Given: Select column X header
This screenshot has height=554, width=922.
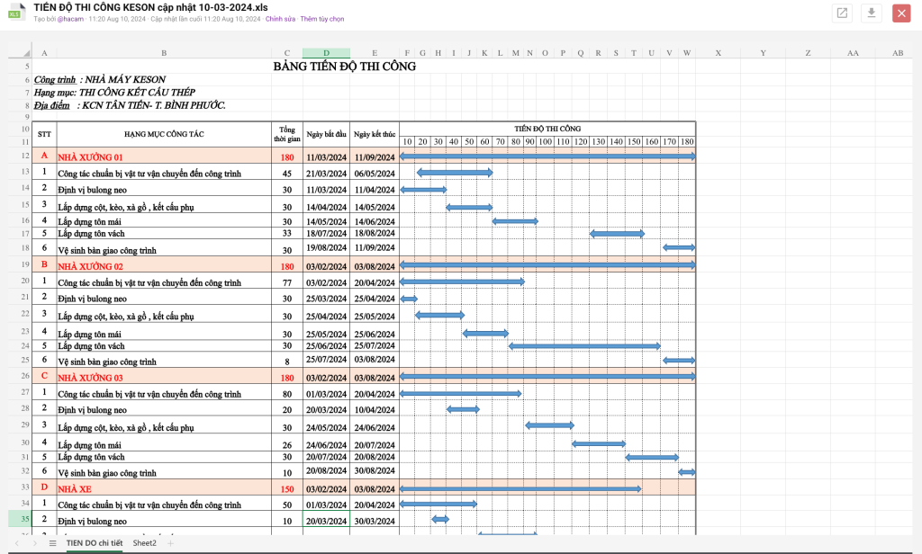Looking at the screenshot, I should [x=718, y=53].
